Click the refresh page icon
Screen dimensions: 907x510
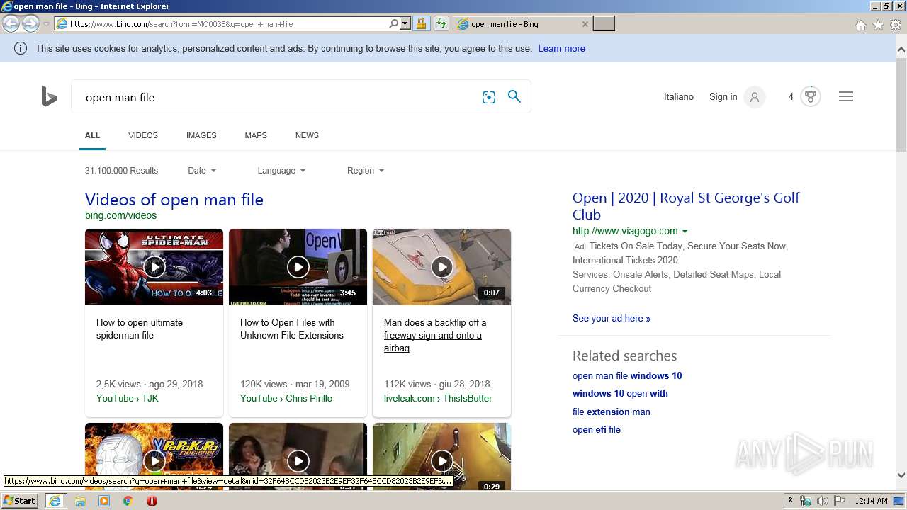441,23
